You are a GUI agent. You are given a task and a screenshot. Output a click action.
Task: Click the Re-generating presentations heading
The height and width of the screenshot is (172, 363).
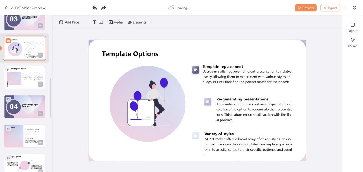(242, 99)
